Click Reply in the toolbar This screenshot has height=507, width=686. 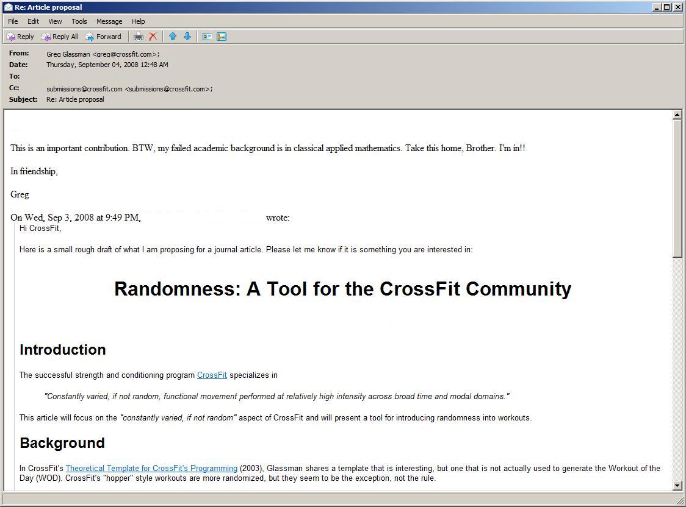click(20, 37)
